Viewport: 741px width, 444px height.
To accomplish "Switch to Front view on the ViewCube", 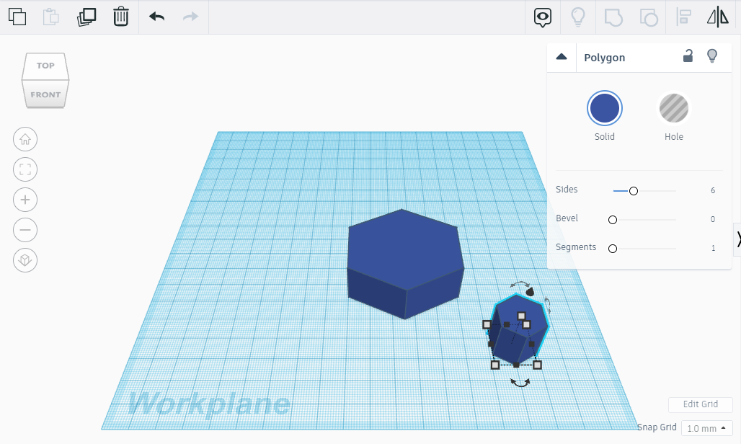I will [45, 94].
